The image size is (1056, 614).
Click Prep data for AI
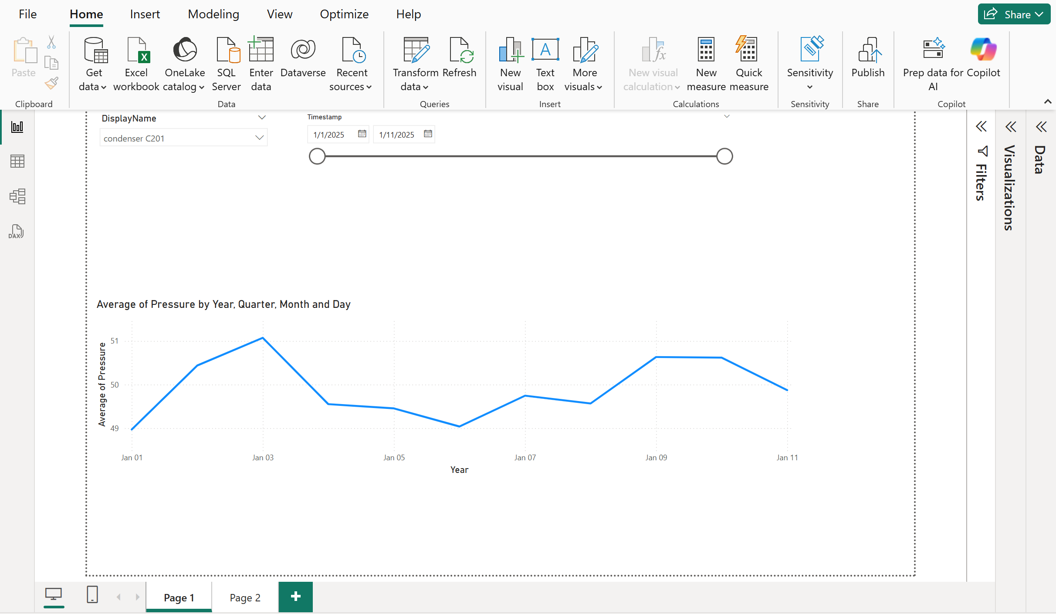pos(933,63)
